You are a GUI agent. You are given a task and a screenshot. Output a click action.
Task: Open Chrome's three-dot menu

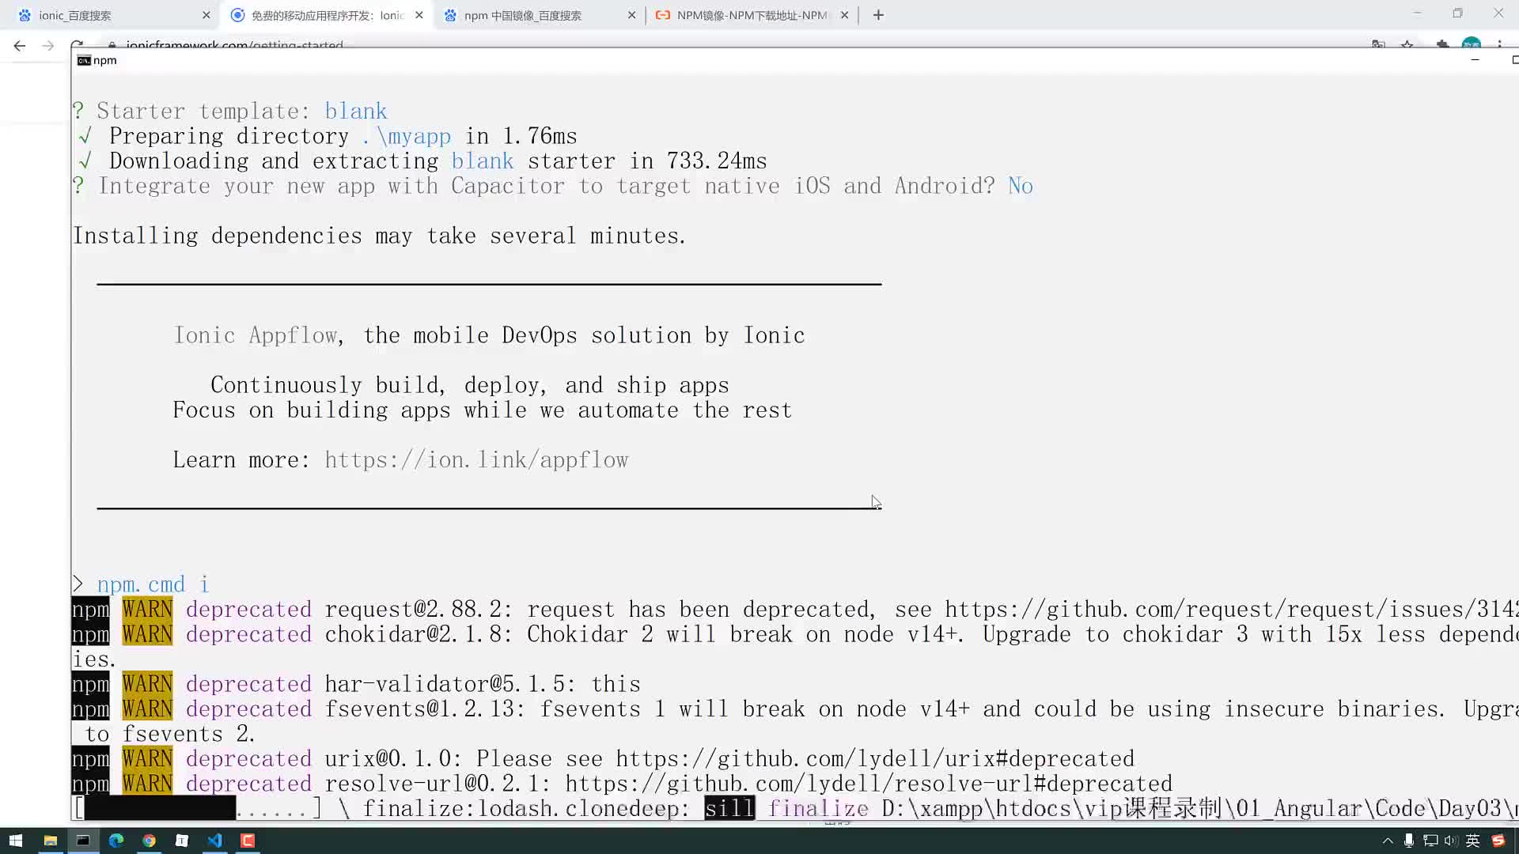[x=1499, y=45]
